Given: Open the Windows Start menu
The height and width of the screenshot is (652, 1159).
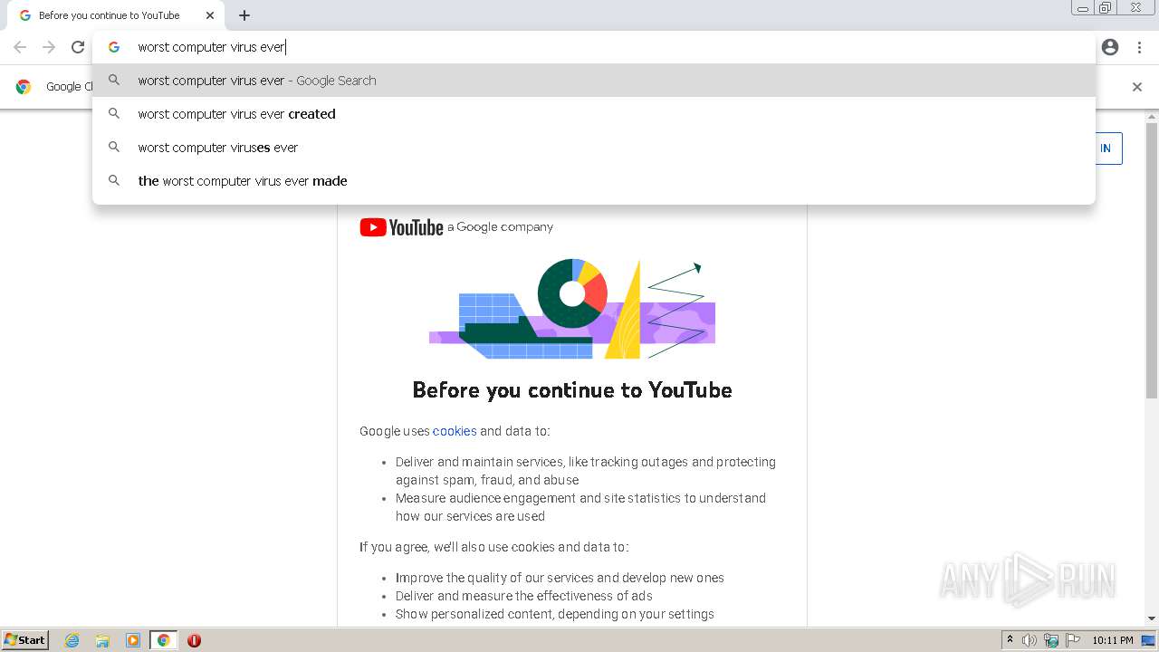Looking at the screenshot, I should coord(24,640).
